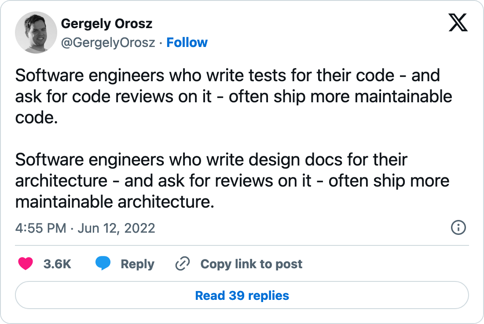Click the Jun 12, 2022 date

[116, 228]
